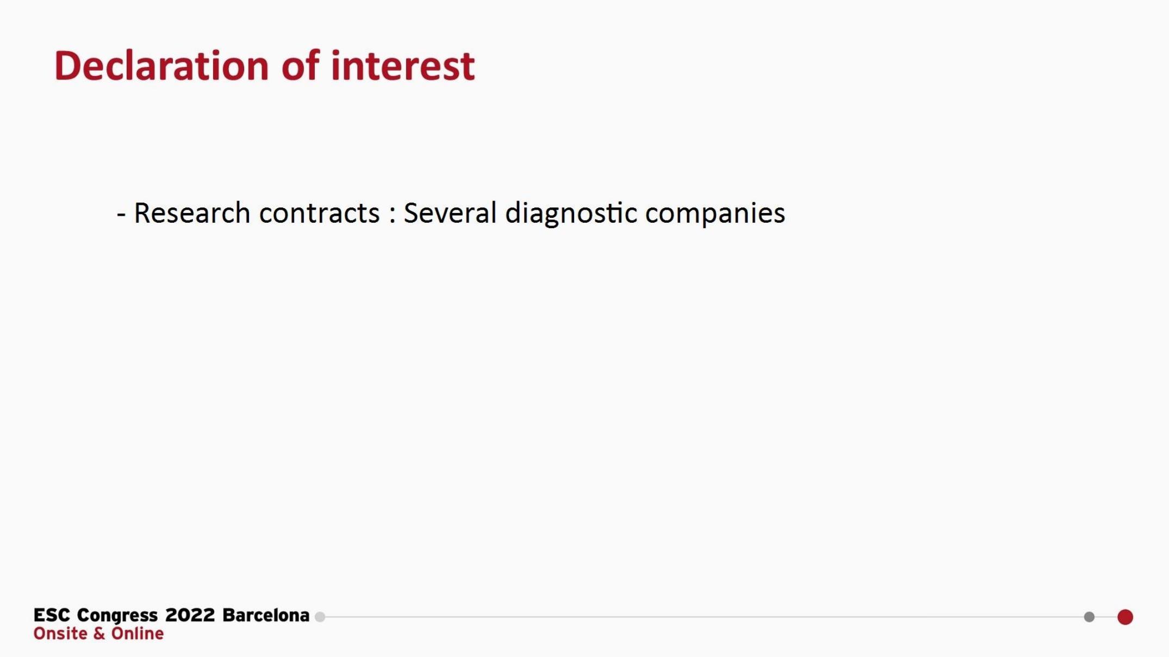Click the Research contracts text
The height and width of the screenshot is (657, 1169).
(257, 212)
